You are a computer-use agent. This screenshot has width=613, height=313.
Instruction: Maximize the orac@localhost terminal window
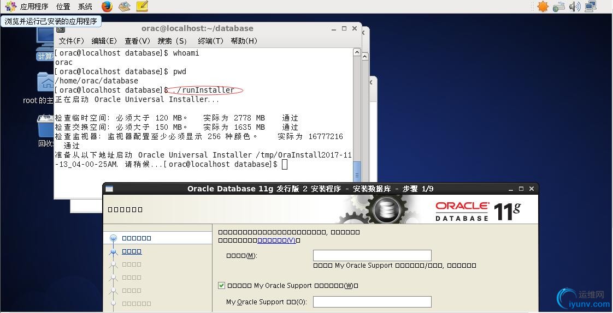344,28
